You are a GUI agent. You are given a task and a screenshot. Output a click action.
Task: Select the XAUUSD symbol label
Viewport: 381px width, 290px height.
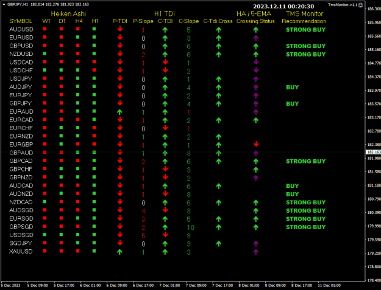tap(21, 252)
